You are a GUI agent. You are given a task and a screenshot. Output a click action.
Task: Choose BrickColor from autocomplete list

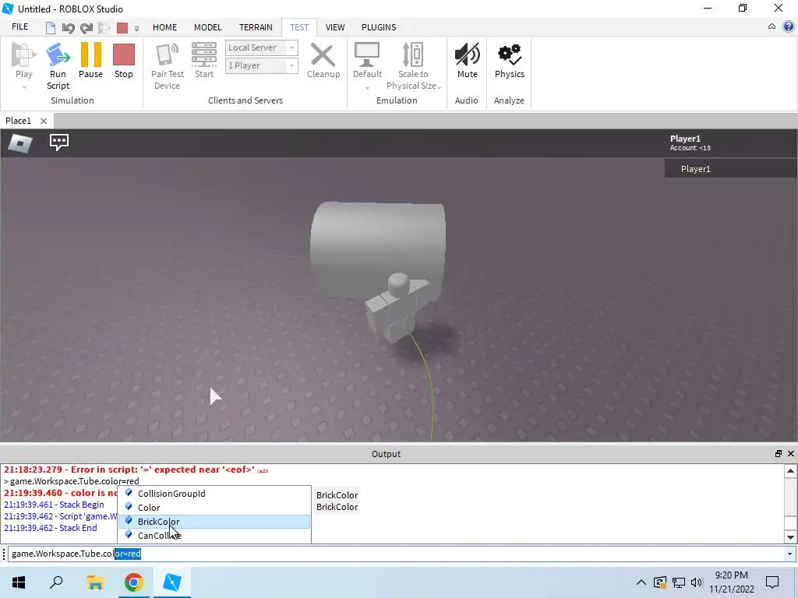point(214,522)
